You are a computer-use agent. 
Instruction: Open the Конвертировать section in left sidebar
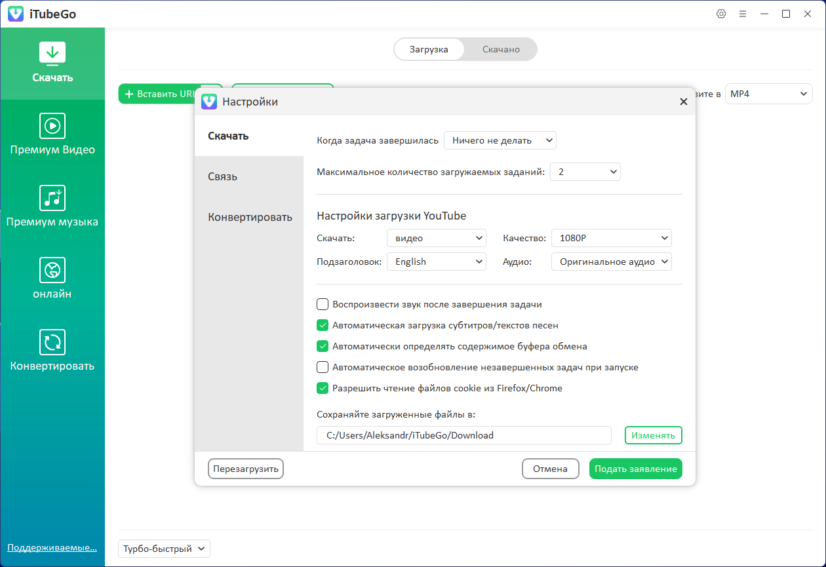coord(52,352)
